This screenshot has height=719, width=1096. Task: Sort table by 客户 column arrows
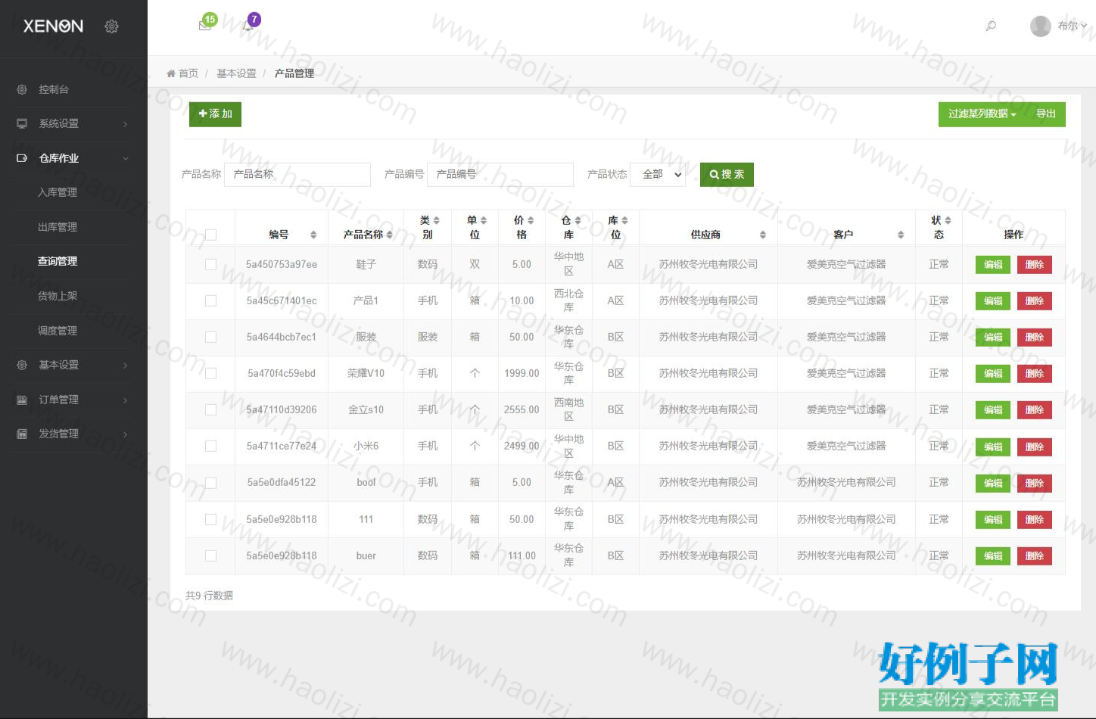901,235
